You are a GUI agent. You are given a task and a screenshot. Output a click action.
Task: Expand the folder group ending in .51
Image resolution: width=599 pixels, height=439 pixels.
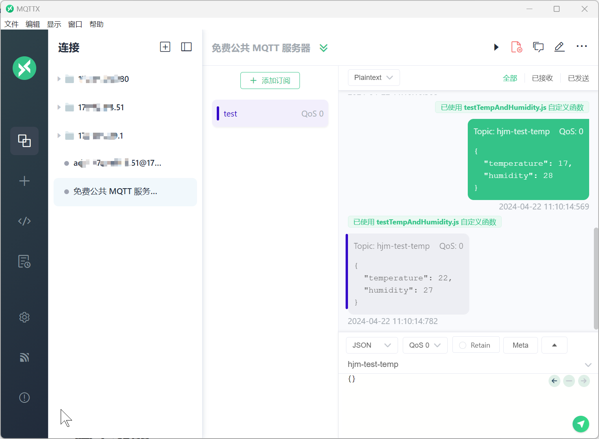[x=59, y=107]
